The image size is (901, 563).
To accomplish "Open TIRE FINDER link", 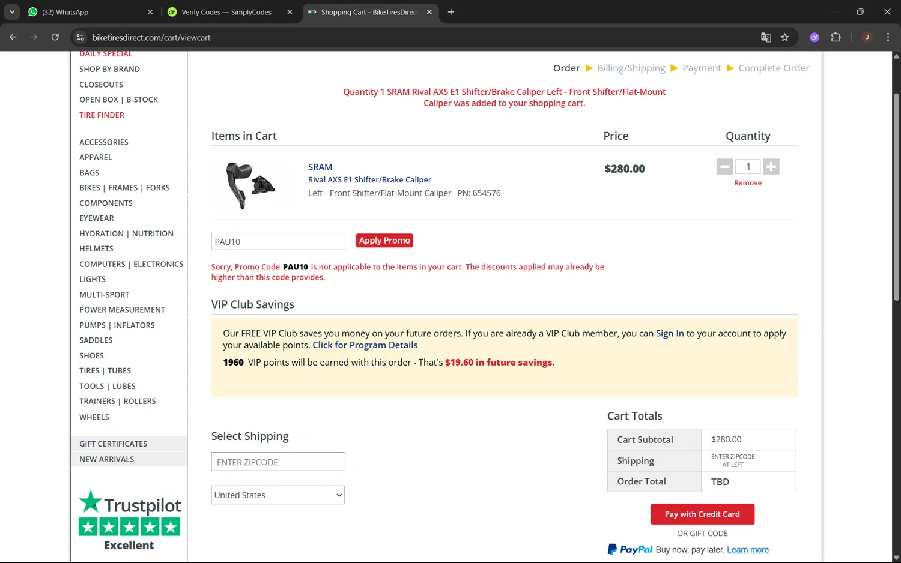I will [102, 115].
